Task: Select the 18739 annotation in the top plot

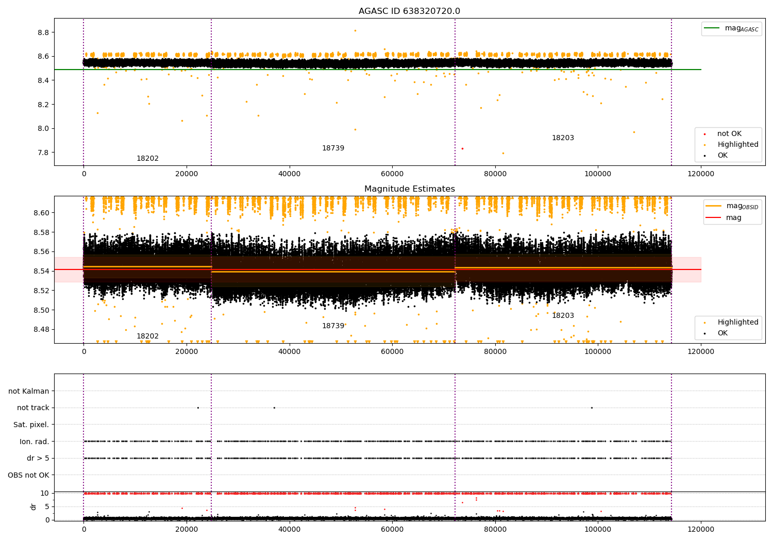Action: click(x=333, y=148)
